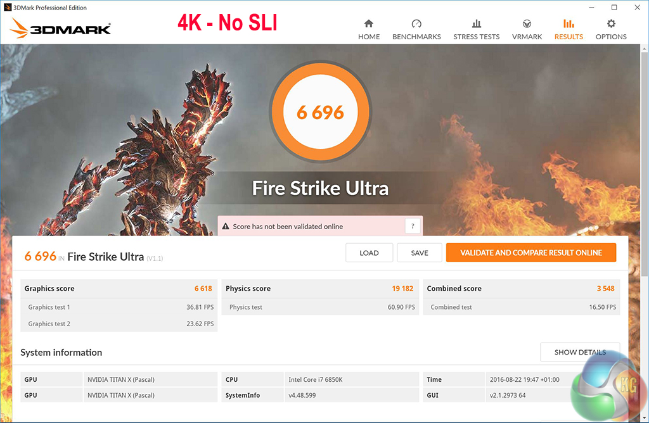Click the System information heading
649x423 pixels.
(x=61, y=352)
